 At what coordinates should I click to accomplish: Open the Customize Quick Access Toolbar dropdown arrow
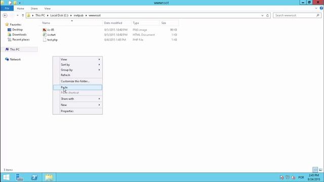tap(20, 3)
